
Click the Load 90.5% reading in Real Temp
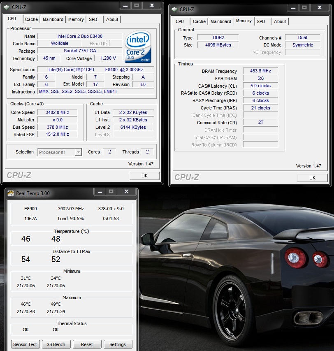71,219
